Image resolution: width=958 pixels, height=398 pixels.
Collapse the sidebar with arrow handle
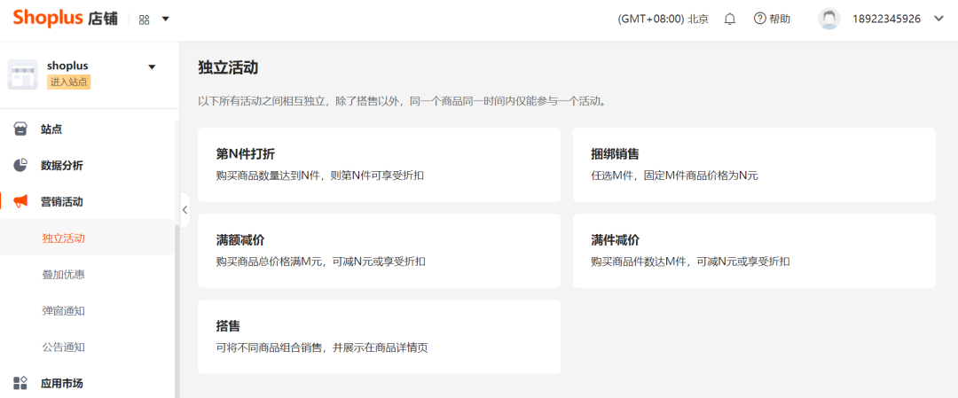[x=185, y=209]
